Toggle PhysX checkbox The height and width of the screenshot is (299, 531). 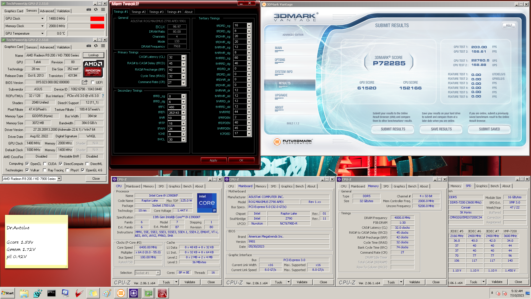point(67,170)
